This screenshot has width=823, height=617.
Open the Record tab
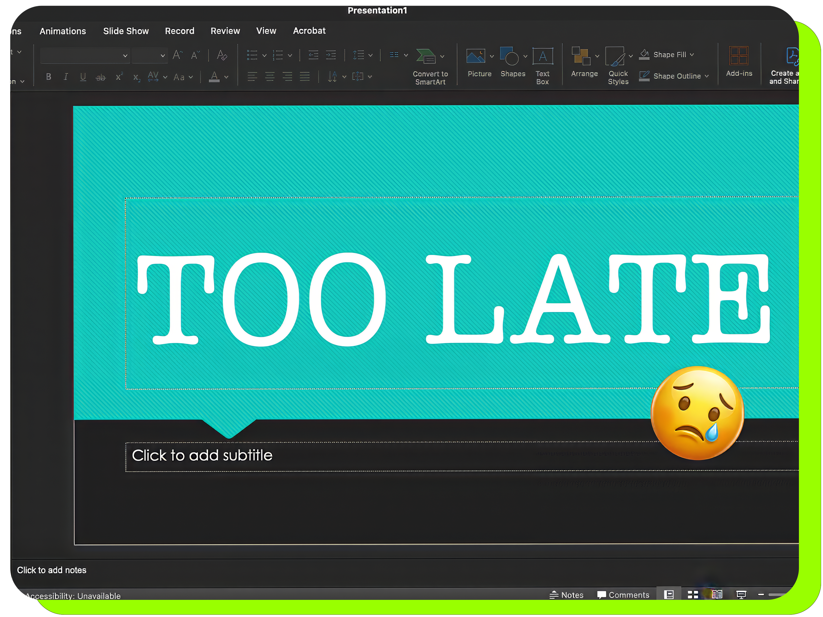pyautogui.click(x=180, y=31)
